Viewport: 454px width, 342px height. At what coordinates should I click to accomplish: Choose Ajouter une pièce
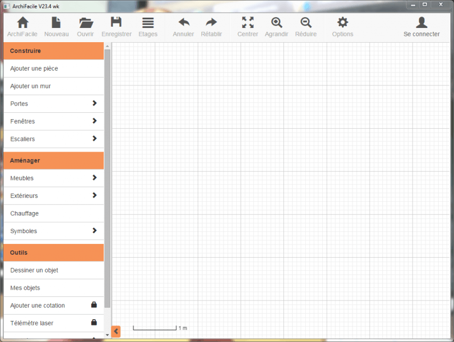coord(54,68)
